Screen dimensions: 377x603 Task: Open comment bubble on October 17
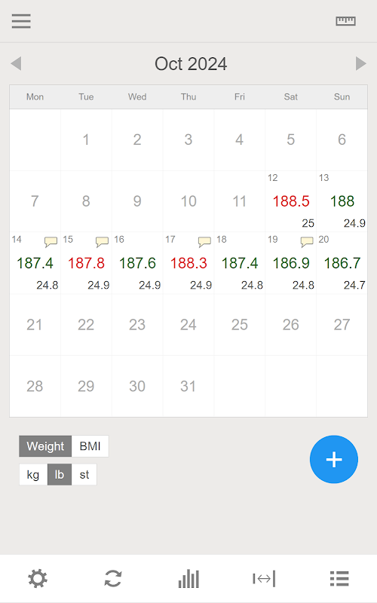click(x=204, y=241)
